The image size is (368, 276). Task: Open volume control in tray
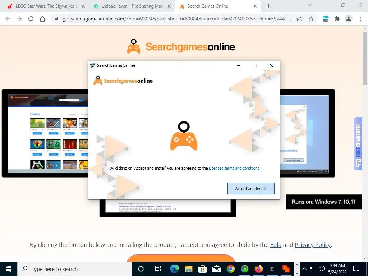pyautogui.click(x=322, y=269)
